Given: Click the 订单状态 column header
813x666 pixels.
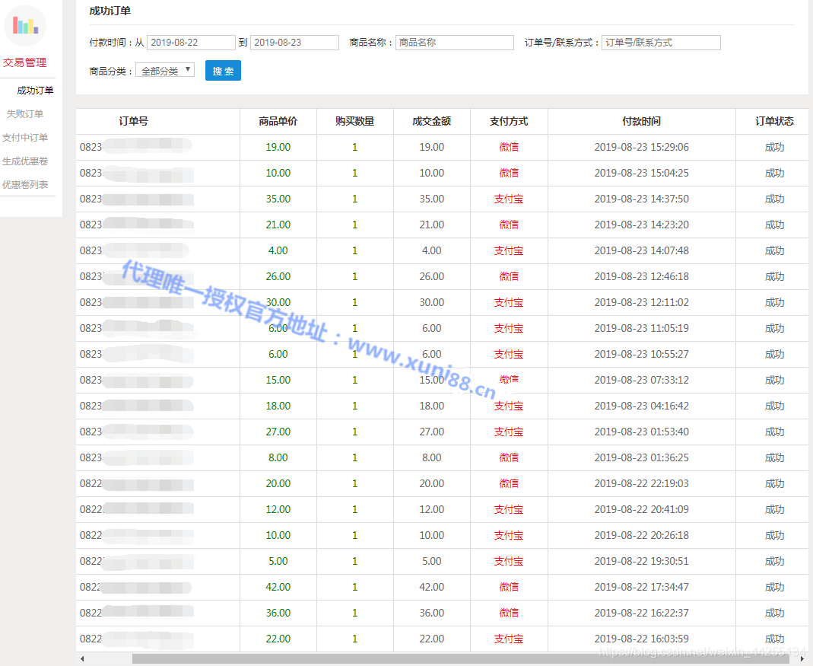Looking at the screenshot, I should pyautogui.click(x=774, y=121).
